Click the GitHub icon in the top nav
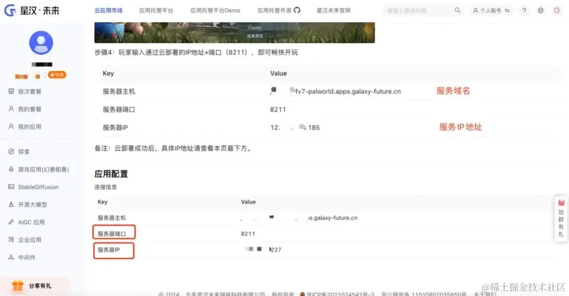 click(297, 10)
